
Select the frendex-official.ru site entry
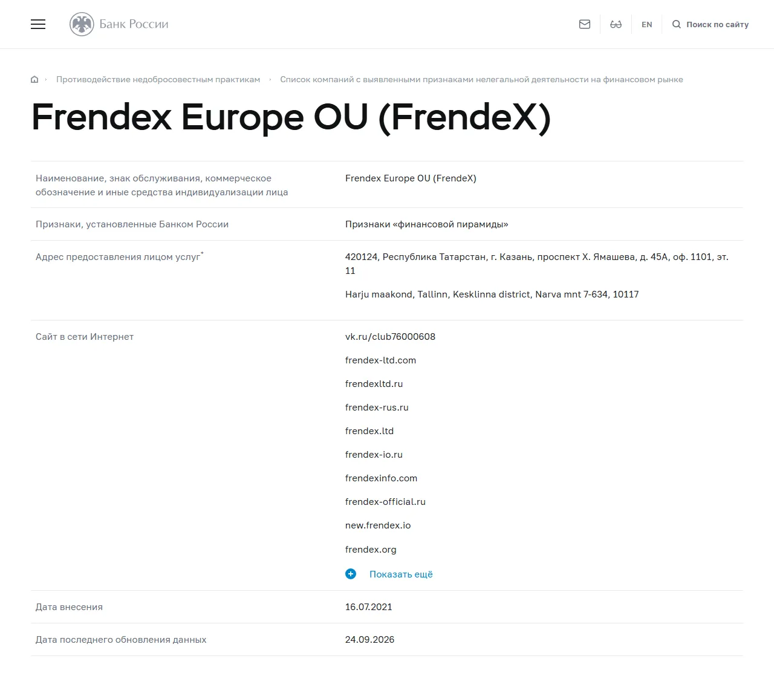[x=385, y=502]
